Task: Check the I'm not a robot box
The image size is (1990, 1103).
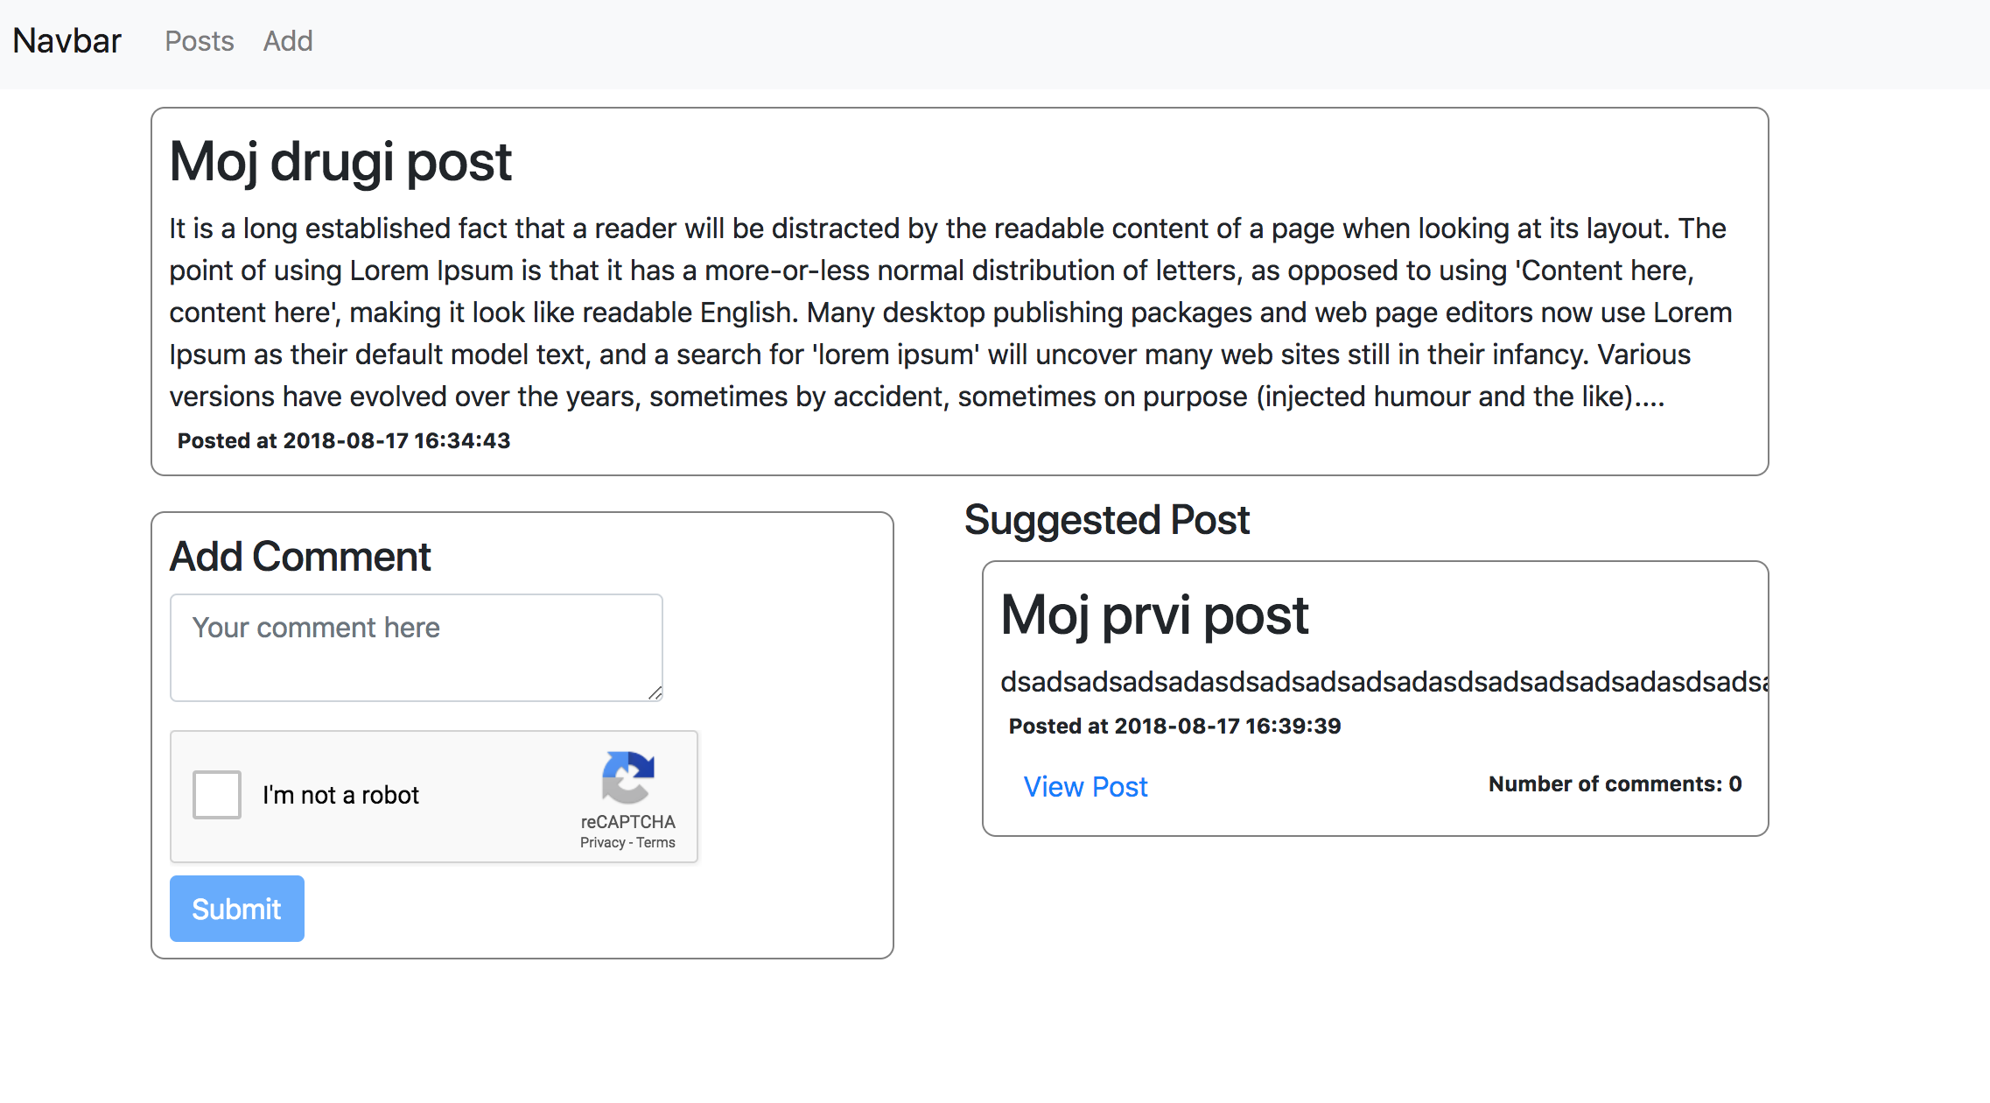Action: [x=217, y=795]
